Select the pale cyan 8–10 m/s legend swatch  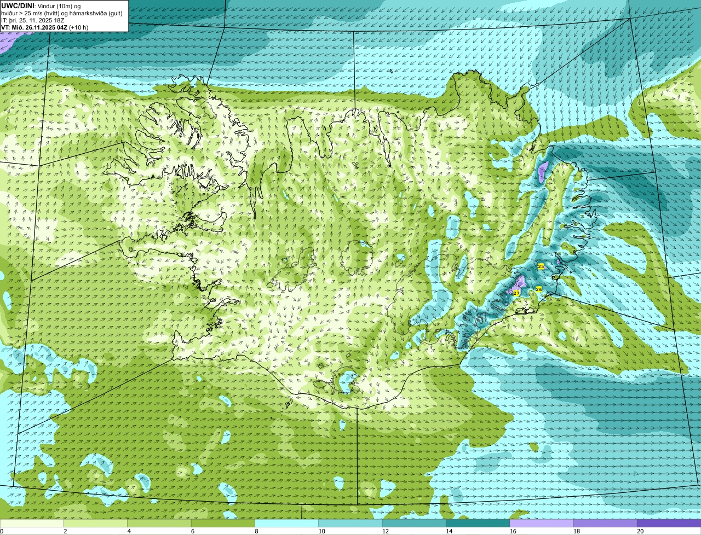tap(287, 523)
